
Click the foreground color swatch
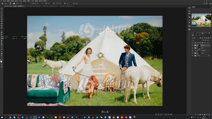pos(1,62)
